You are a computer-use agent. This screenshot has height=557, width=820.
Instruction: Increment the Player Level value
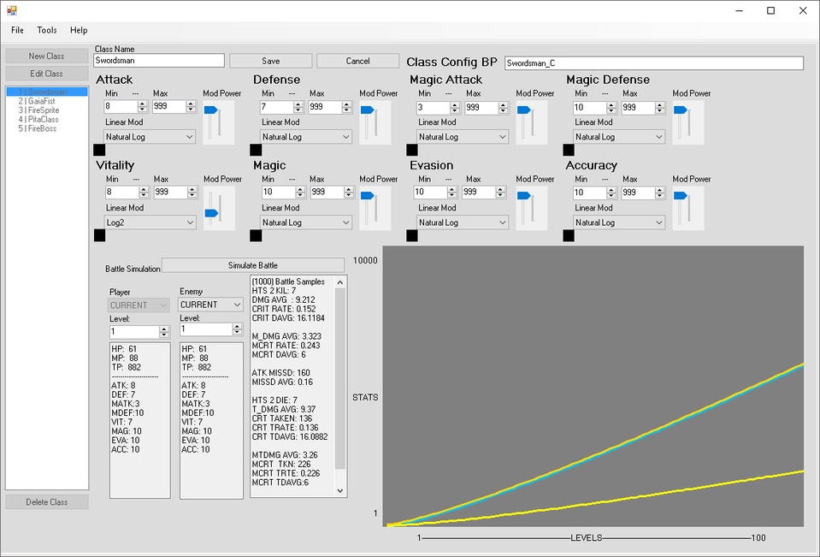tap(163, 328)
